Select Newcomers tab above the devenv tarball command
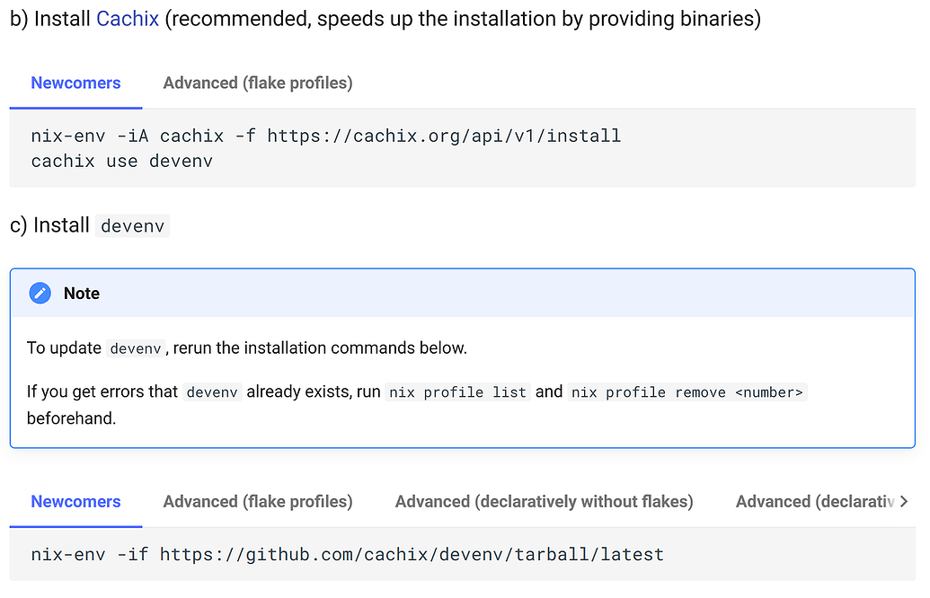Image resolution: width=930 pixels, height=598 pixels. pyautogui.click(x=75, y=501)
